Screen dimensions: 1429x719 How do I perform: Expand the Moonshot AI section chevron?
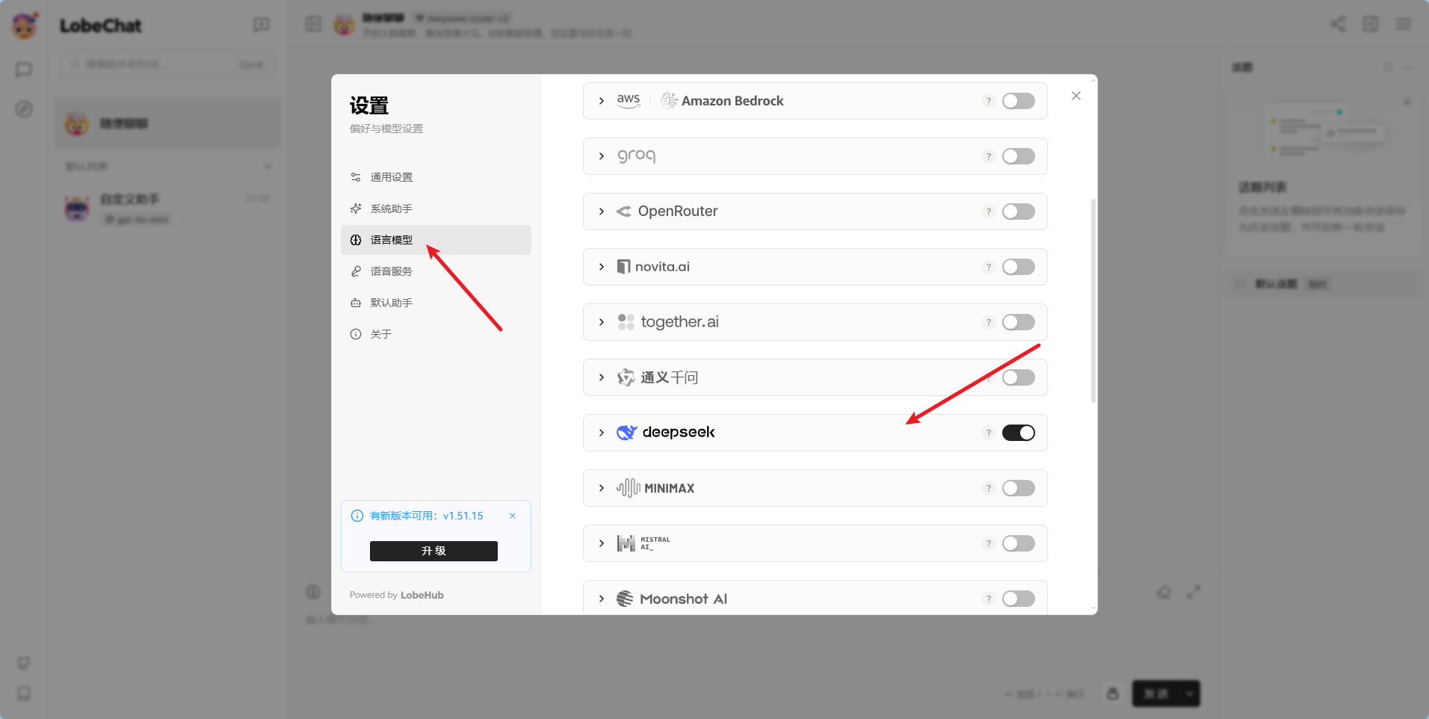pyautogui.click(x=602, y=599)
